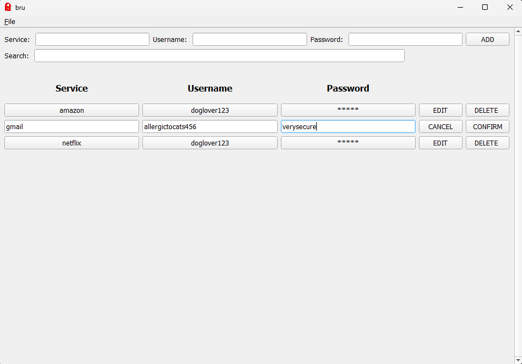
Task: Click the Service input field at top
Action: click(92, 39)
